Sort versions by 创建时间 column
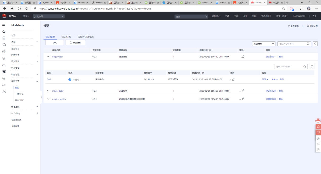 [x=203, y=73]
